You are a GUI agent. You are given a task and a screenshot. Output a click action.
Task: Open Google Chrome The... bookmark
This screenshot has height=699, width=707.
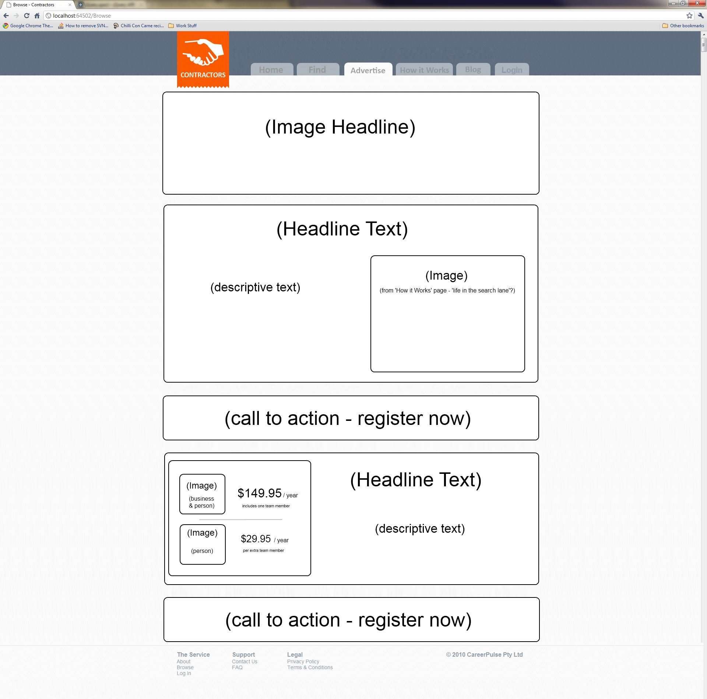point(28,26)
